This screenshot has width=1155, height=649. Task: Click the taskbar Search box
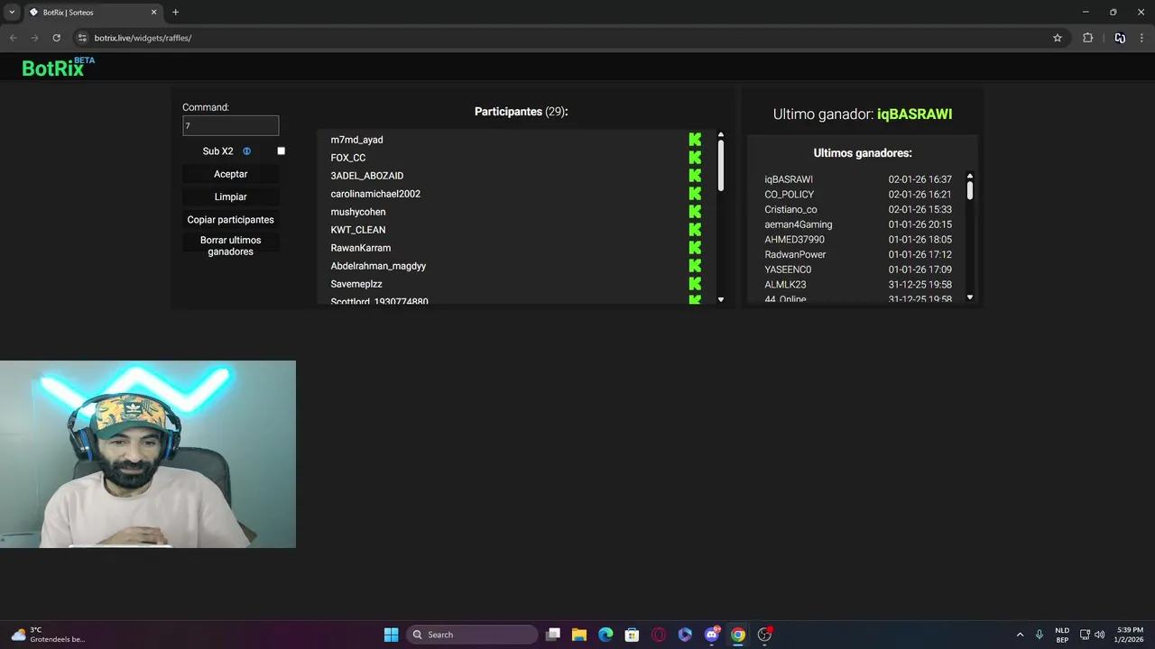click(472, 635)
